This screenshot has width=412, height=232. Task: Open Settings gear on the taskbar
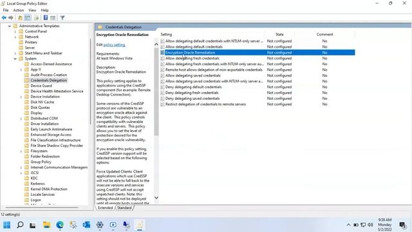(100, 225)
